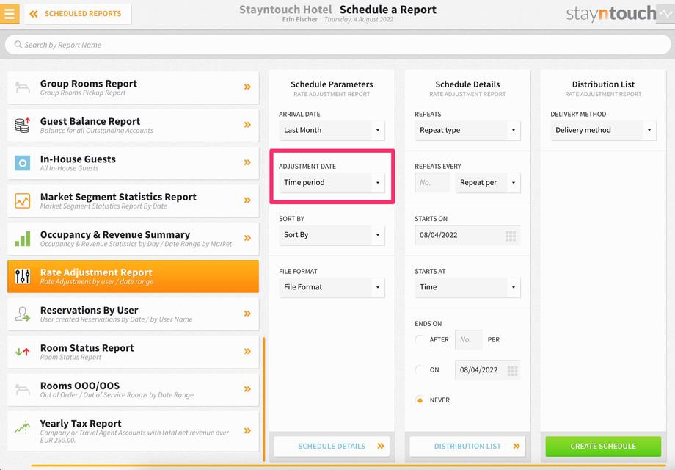Click the Ends On After No. field

click(x=468, y=340)
